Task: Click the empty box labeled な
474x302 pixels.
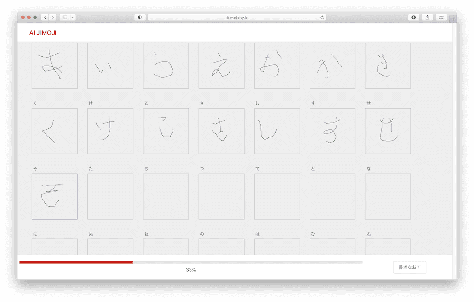Action: 388,196
